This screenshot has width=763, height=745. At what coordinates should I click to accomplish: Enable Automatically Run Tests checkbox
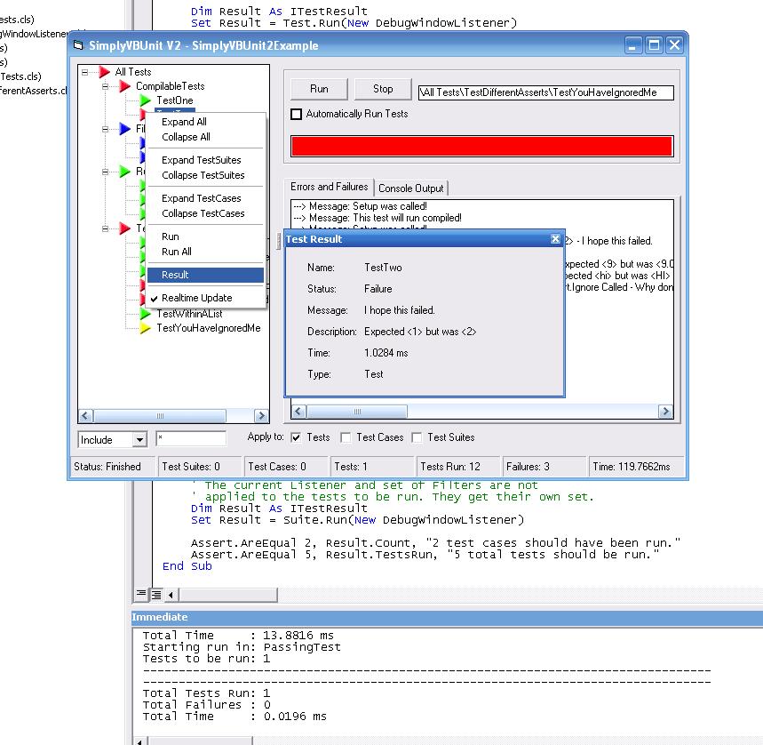pyautogui.click(x=297, y=114)
